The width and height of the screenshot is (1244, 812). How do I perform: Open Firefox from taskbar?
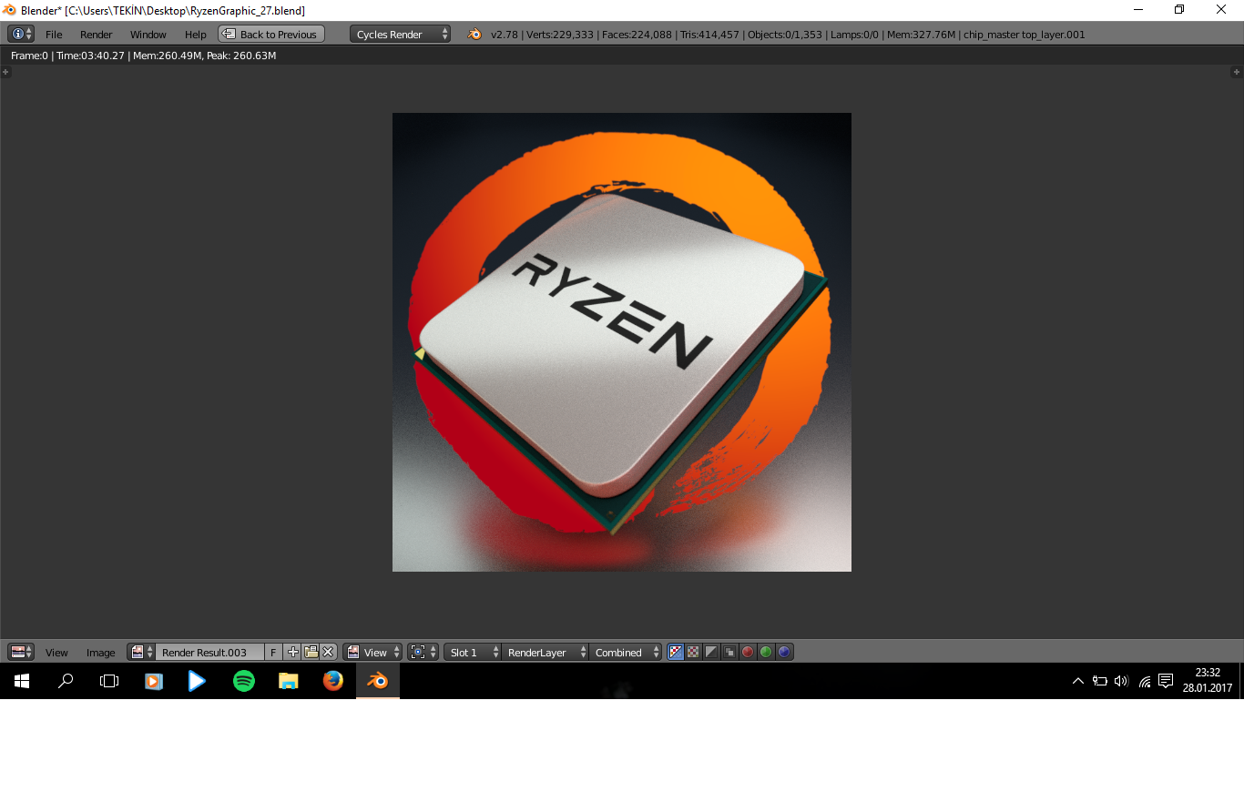pyautogui.click(x=333, y=681)
